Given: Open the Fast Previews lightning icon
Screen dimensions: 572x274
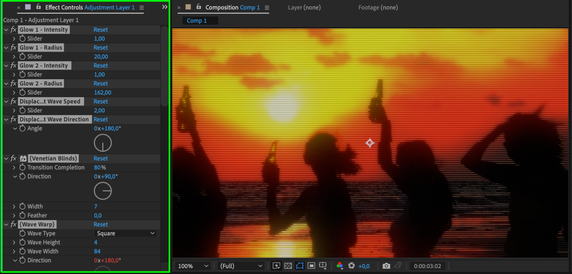Looking at the screenshot, I should pos(276,266).
